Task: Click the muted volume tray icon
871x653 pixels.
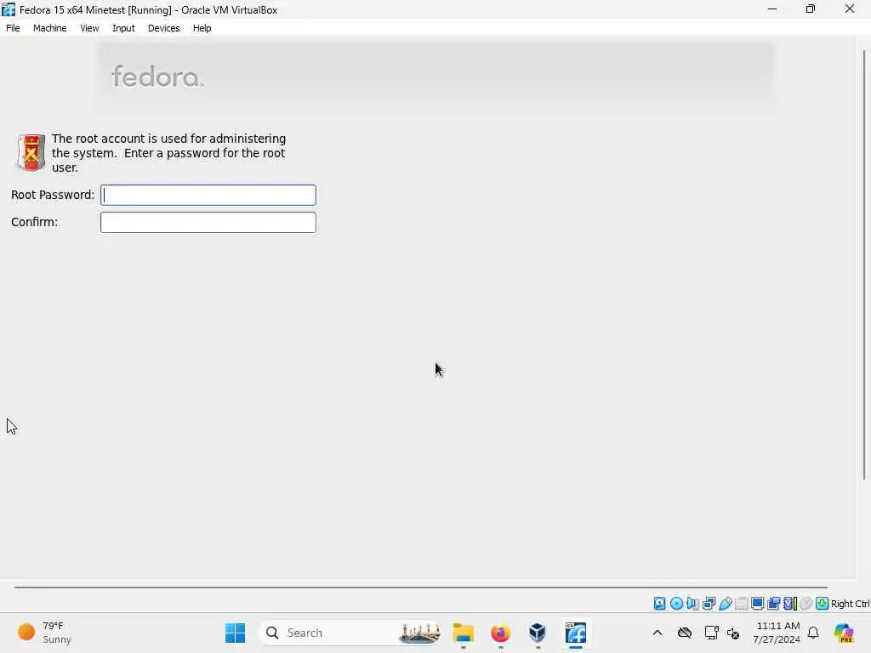Action: coord(733,633)
